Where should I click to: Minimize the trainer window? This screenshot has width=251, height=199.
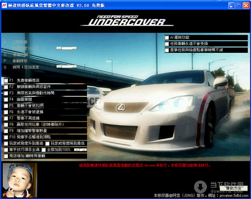[231, 5]
